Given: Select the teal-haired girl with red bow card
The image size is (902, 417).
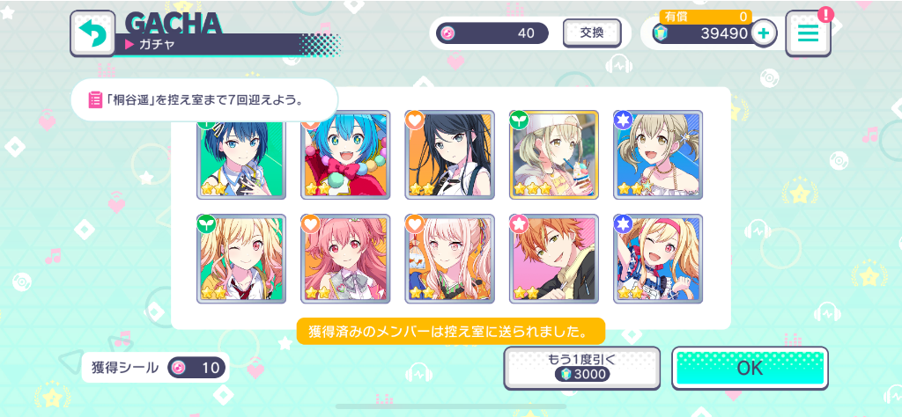Looking at the screenshot, I should click(345, 155).
